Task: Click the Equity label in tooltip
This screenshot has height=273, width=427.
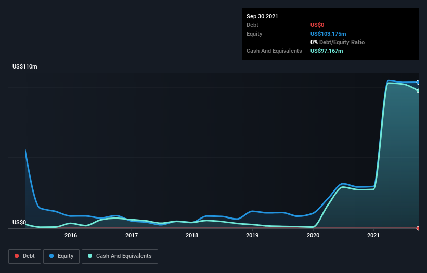Action: [x=254, y=34]
